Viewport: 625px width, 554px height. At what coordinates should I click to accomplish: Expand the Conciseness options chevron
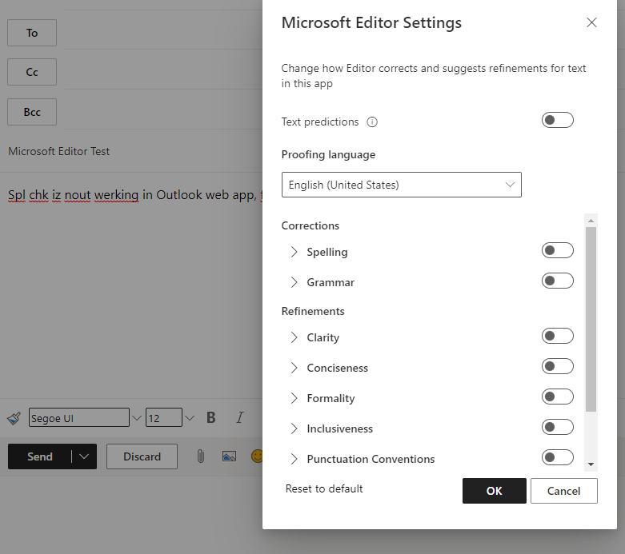(294, 368)
